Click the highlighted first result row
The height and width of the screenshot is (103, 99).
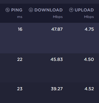click(x=49, y=38)
